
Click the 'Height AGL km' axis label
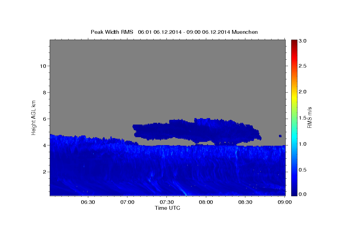point(34,117)
